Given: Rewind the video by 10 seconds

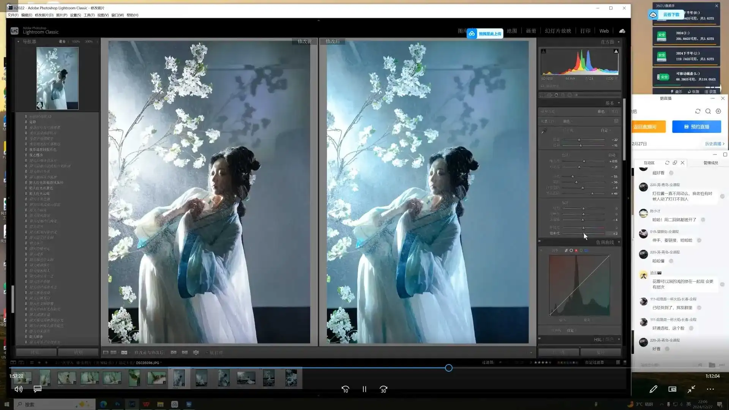Looking at the screenshot, I should (x=345, y=389).
